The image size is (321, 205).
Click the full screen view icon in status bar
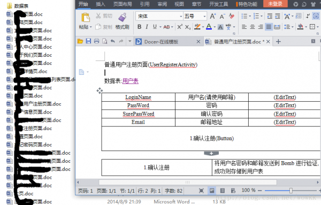(201, 191)
